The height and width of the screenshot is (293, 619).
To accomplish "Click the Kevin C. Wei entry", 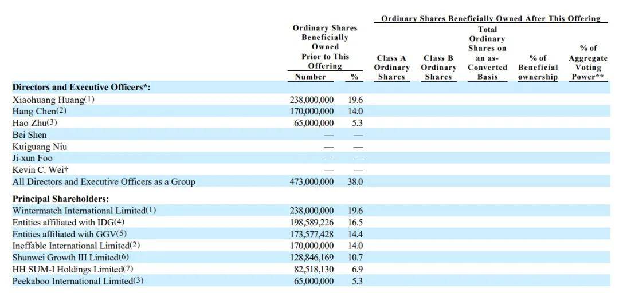I will (x=38, y=170).
